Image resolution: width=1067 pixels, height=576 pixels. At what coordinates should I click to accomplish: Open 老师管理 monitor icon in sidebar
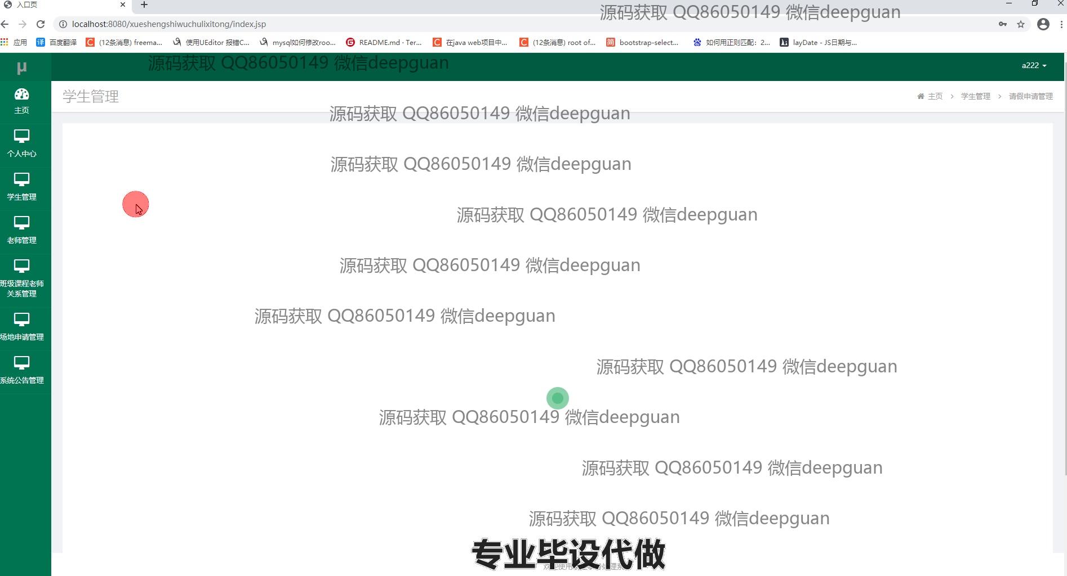21,223
